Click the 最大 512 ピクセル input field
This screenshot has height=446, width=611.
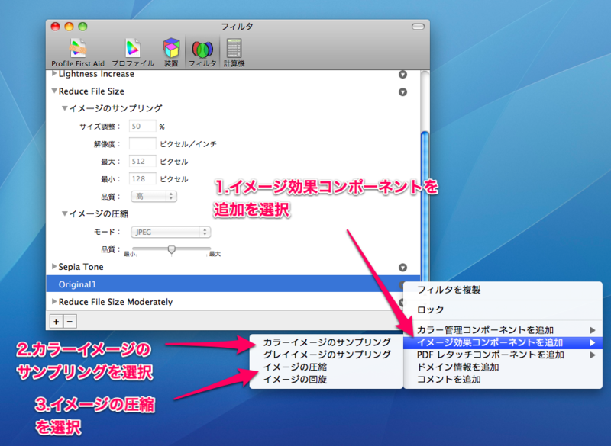[x=142, y=161]
